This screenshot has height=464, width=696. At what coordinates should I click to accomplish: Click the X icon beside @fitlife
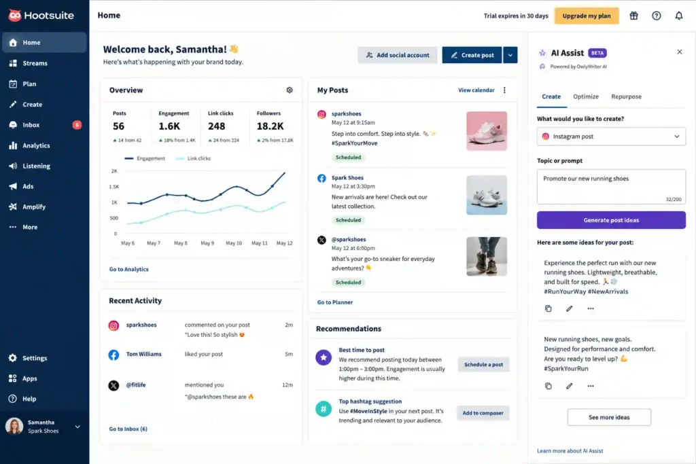coord(114,385)
